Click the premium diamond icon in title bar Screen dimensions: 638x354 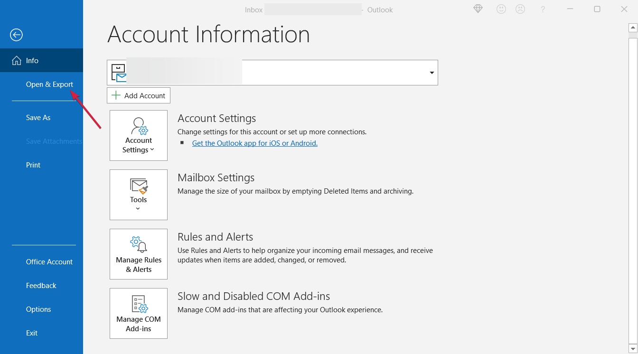tap(478, 9)
